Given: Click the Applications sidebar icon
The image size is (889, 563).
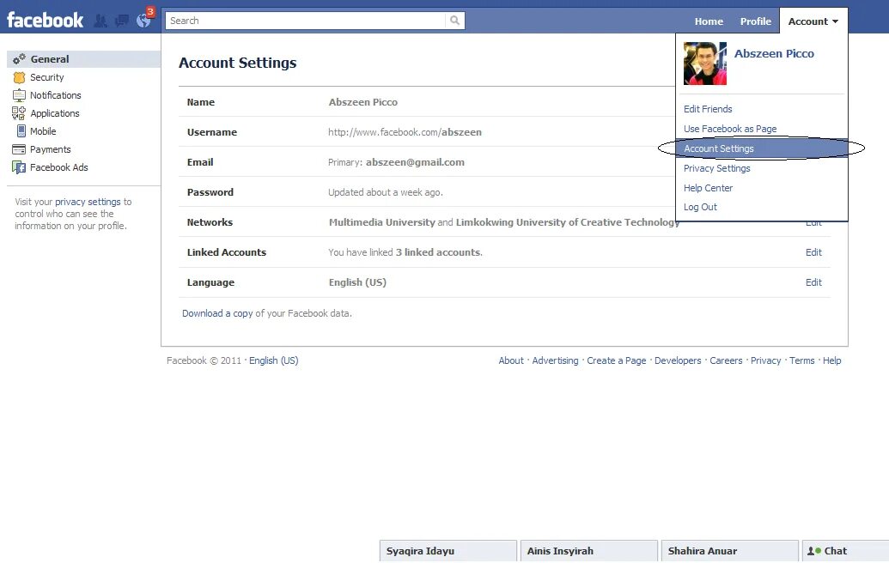Looking at the screenshot, I should coord(19,113).
